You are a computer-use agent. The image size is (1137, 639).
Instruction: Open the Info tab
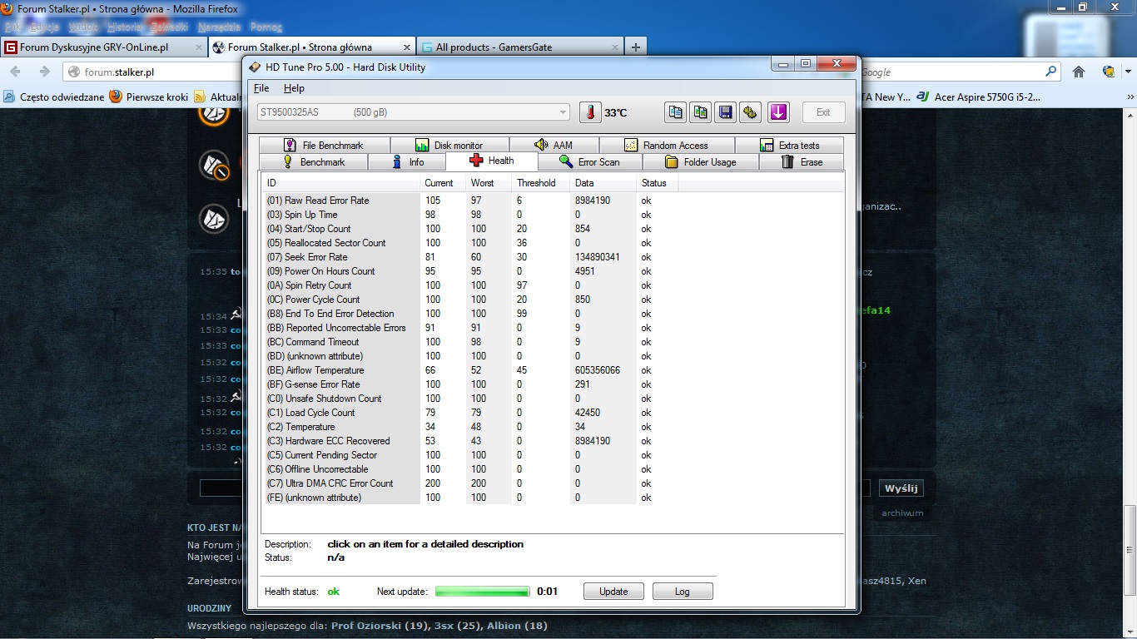coord(407,162)
